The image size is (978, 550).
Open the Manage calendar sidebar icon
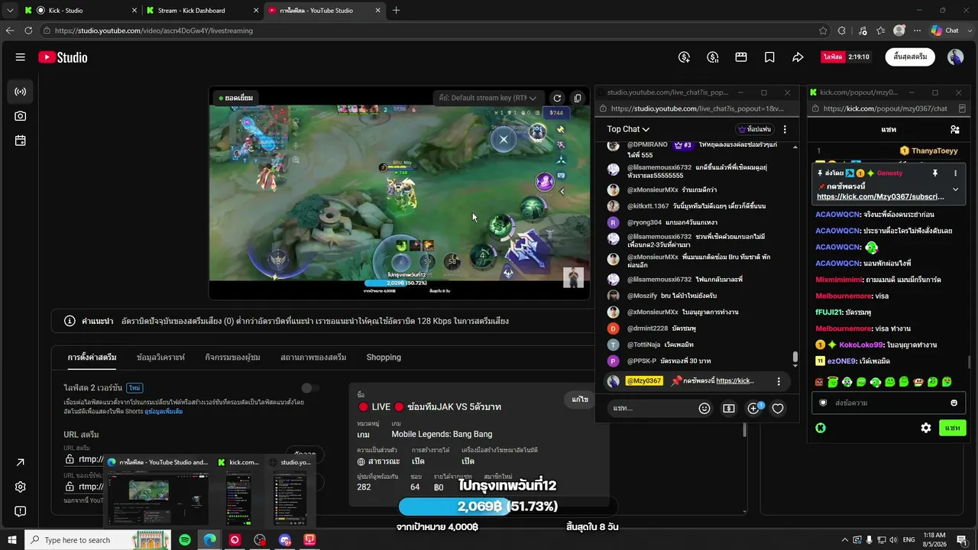(x=21, y=141)
